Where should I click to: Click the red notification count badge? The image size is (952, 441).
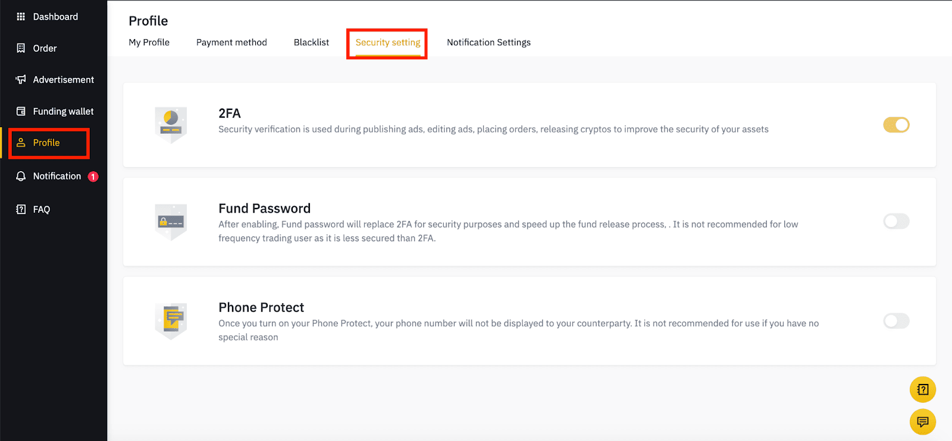(x=93, y=177)
